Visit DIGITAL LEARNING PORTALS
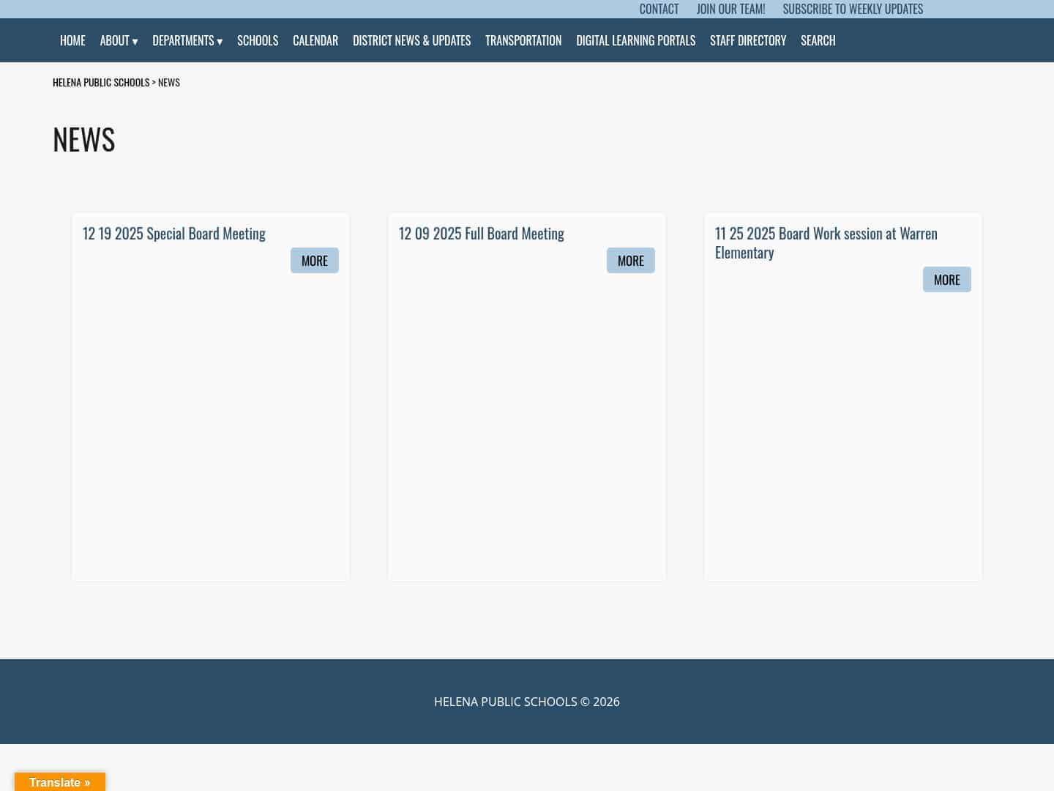Image resolution: width=1054 pixels, height=791 pixels. point(635,40)
